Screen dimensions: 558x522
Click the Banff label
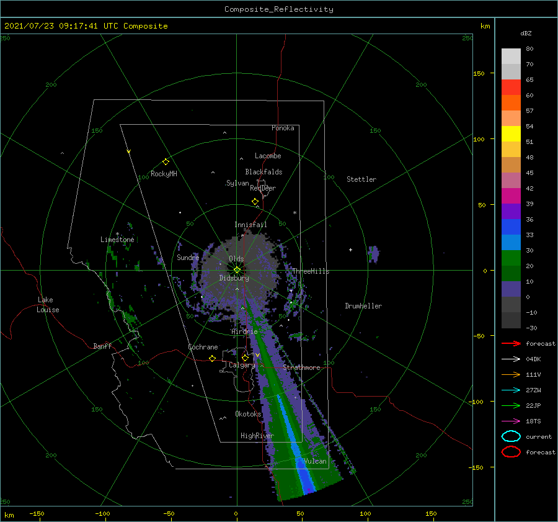tap(102, 346)
